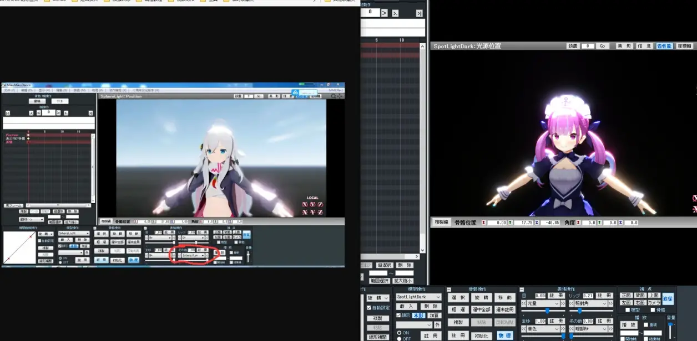The height and width of the screenshot is (341, 697).
Task: Click 背面 back view button
Action: tap(640, 295)
